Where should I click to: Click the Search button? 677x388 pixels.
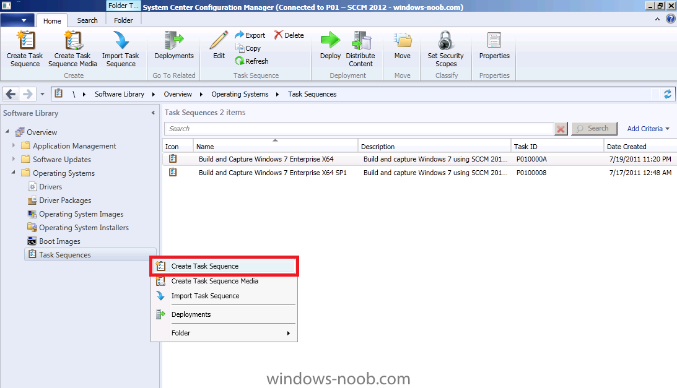pyautogui.click(x=594, y=129)
